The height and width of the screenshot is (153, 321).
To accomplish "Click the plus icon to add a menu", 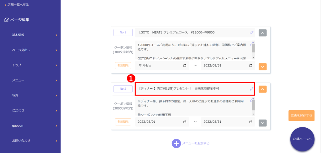I will 176,143.
